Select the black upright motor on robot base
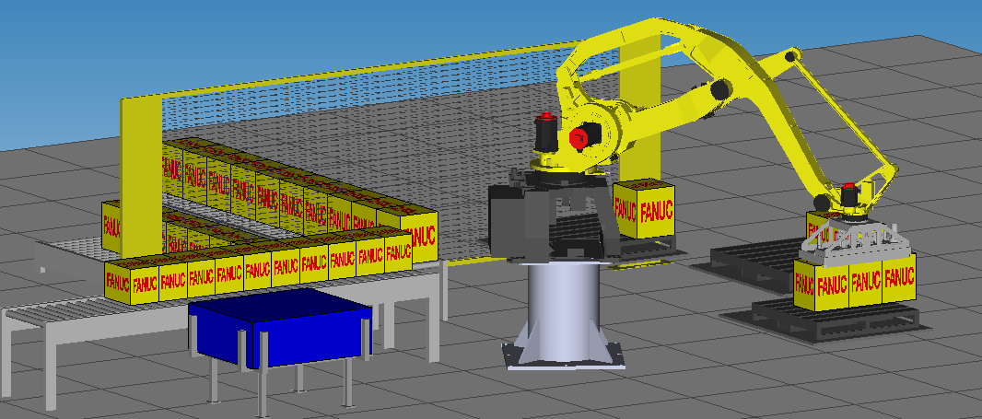This screenshot has width=982, height=419. (546, 134)
